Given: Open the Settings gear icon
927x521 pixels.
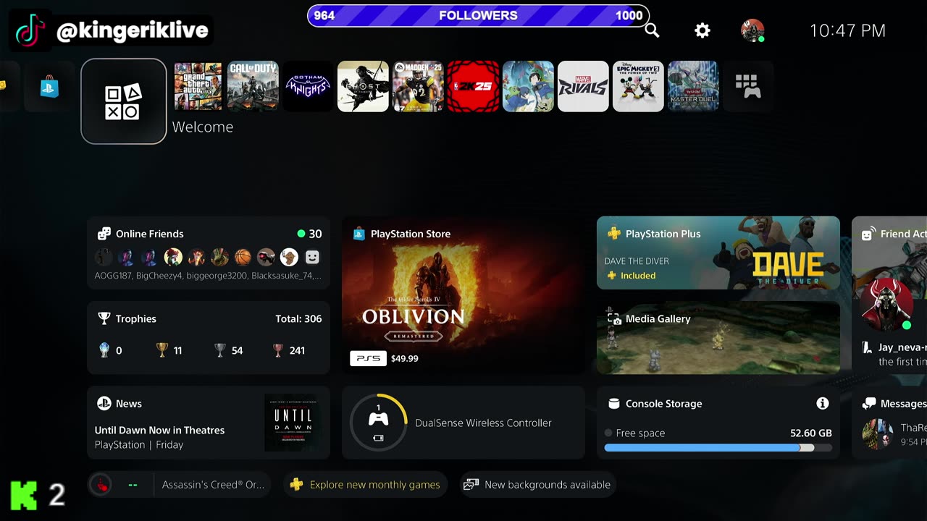Looking at the screenshot, I should point(702,30).
